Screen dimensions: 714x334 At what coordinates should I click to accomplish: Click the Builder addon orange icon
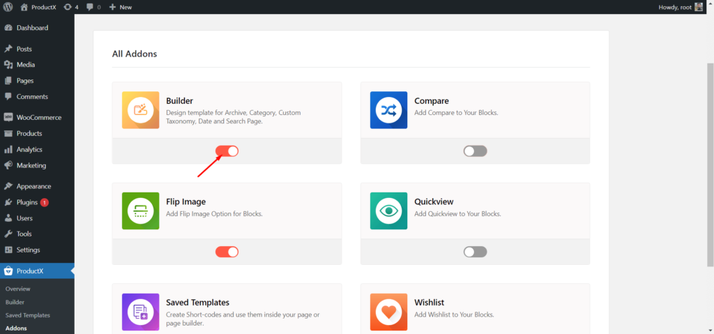(x=141, y=109)
